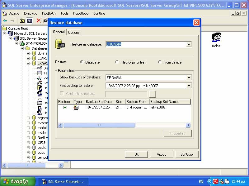Viewport: 249px width, 186px height.
Task: Click OK in Restore database dialog
Action: [136, 154]
